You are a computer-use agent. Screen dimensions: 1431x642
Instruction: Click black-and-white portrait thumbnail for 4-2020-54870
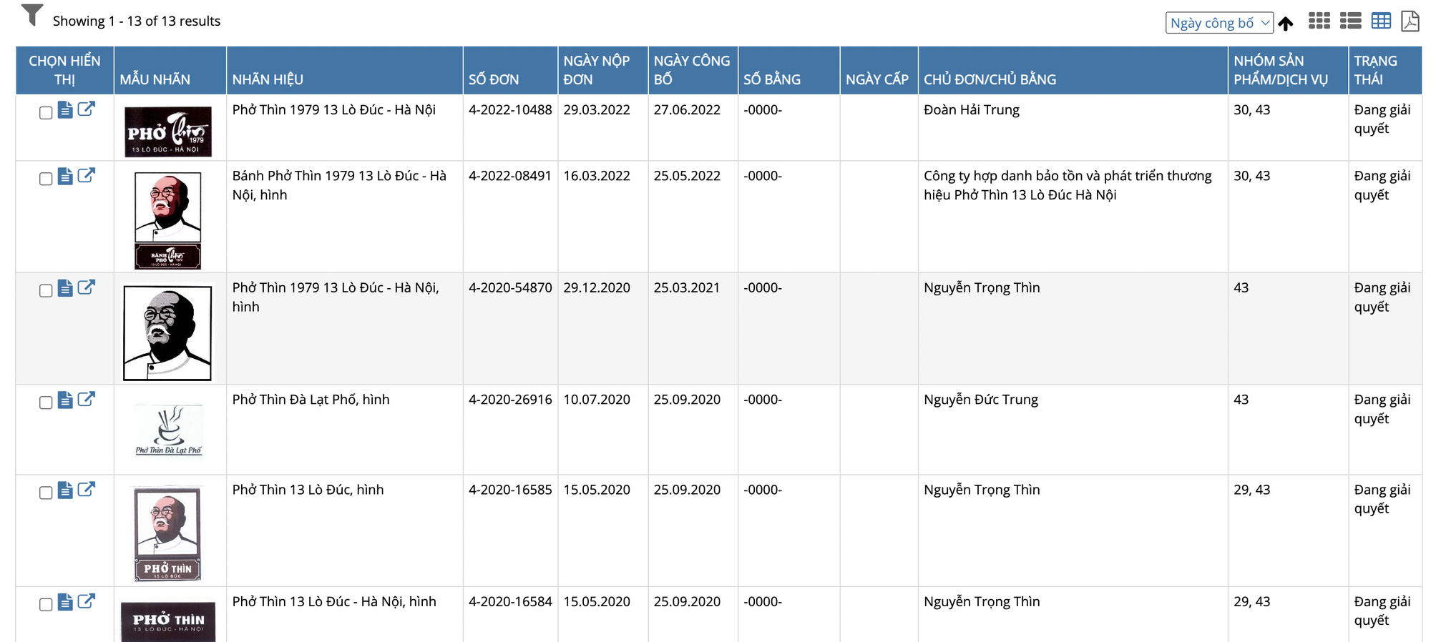point(167,333)
